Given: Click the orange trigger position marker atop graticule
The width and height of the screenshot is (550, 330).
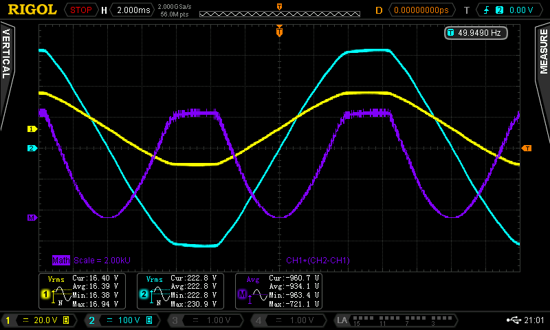Looking at the screenshot, I should click(x=280, y=31).
